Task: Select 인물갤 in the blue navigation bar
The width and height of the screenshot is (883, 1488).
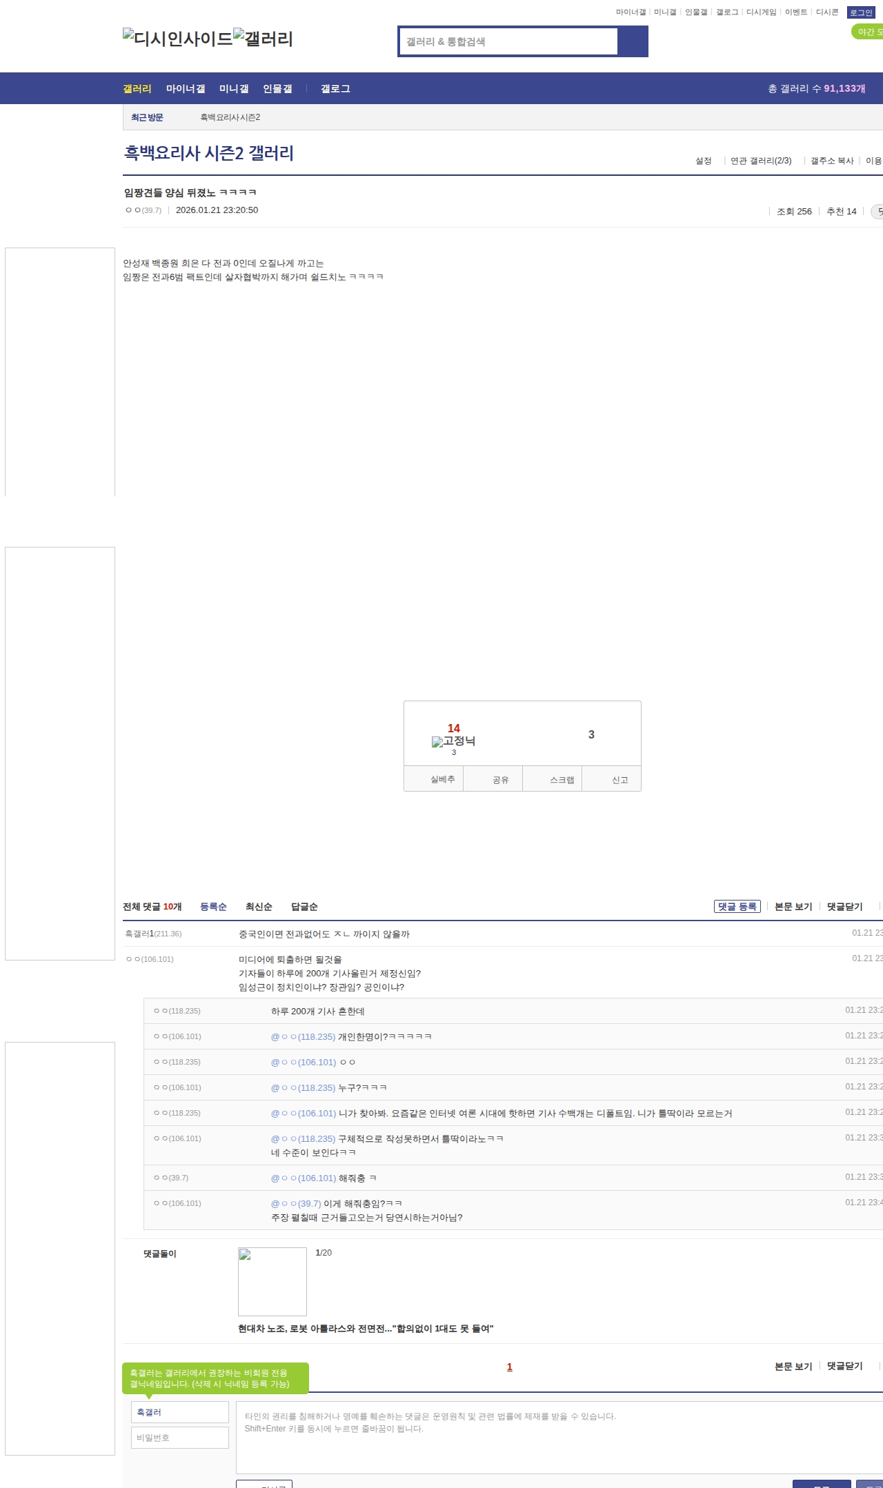Action: coord(277,88)
